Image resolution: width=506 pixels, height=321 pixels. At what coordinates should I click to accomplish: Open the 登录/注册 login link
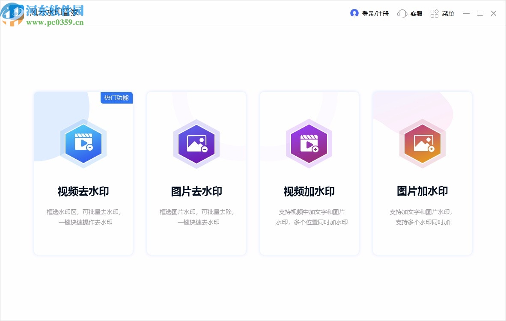point(375,13)
